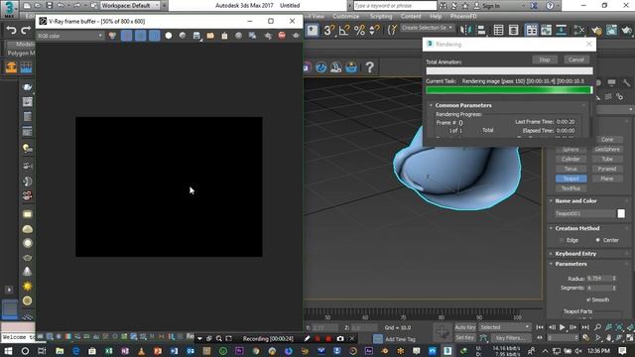Click the Stop button in Rendering dialog
Image resolution: width=635 pixels, height=357 pixels.
point(545,59)
